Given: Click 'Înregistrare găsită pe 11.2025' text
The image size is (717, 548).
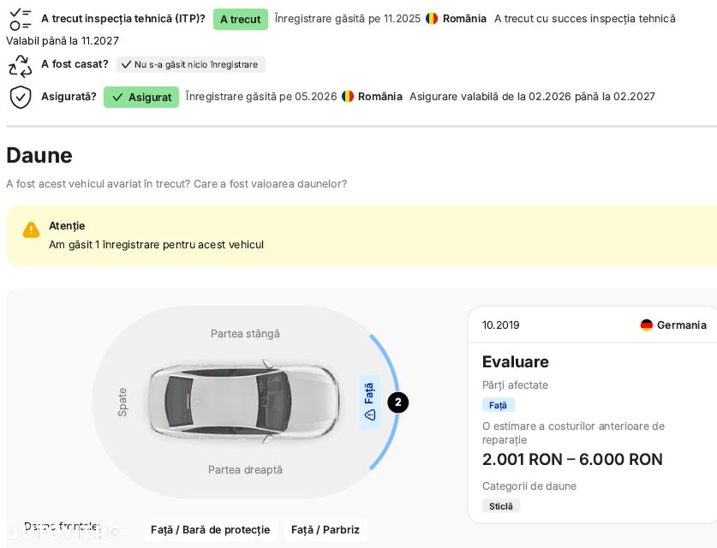Looking at the screenshot, I should pos(348,19).
